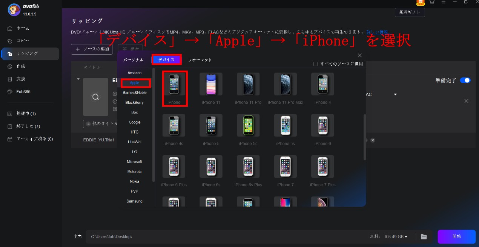Browse output folder icon
This screenshot has width=479, height=247.
424,236
